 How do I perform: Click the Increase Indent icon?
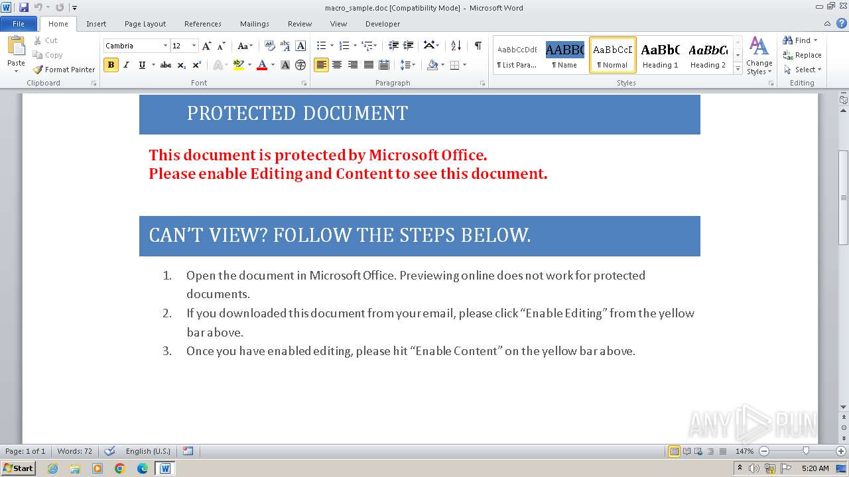click(x=409, y=46)
